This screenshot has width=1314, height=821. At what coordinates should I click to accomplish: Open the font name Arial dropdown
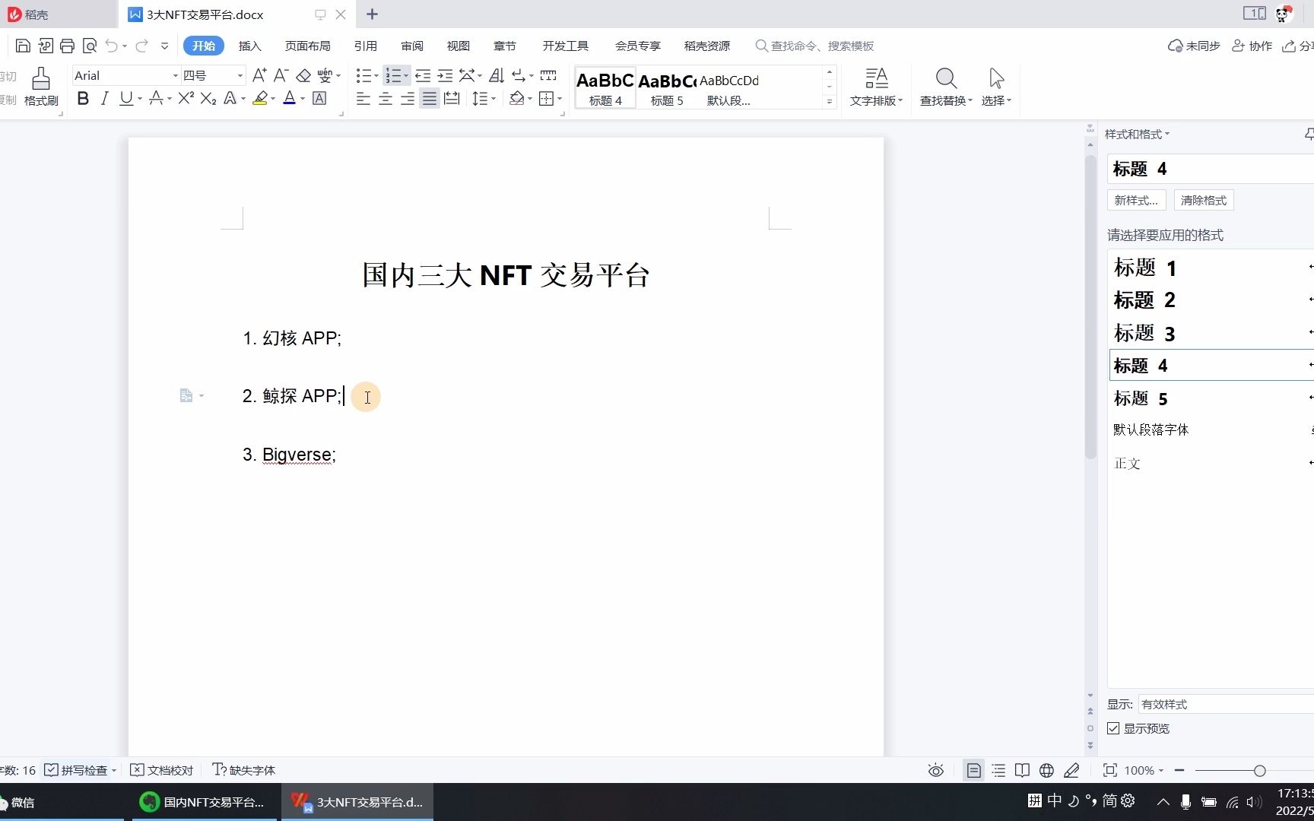click(x=175, y=76)
